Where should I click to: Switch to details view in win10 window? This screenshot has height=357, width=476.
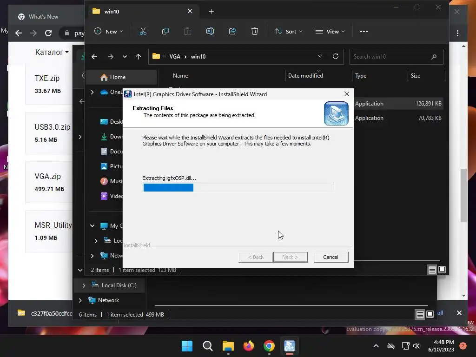click(432, 270)
